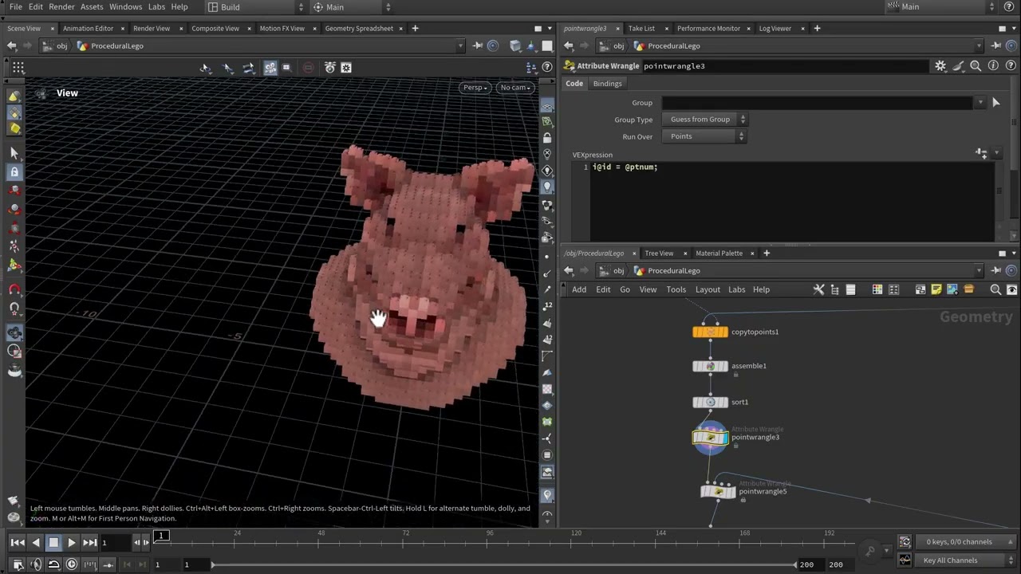
Task: Stop playback
Action: [53, 543]
